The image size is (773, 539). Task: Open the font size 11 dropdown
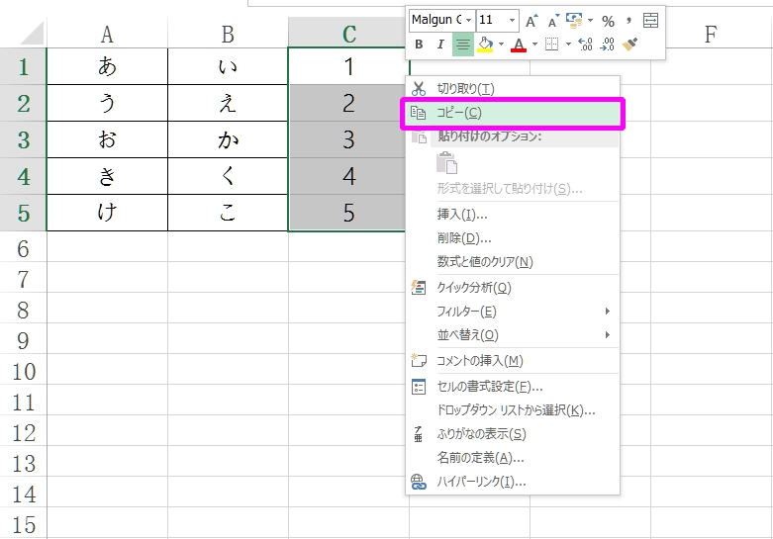[512, 21]
